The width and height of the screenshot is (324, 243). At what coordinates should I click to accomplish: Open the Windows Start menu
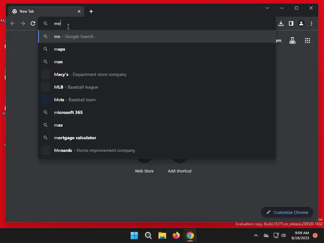(134, 235)
